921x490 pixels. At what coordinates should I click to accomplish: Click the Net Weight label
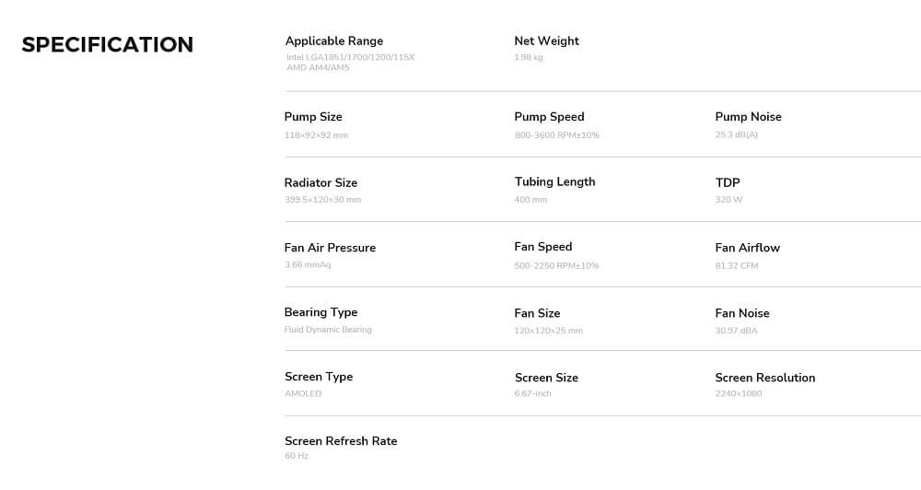click(x=546, y=41)
